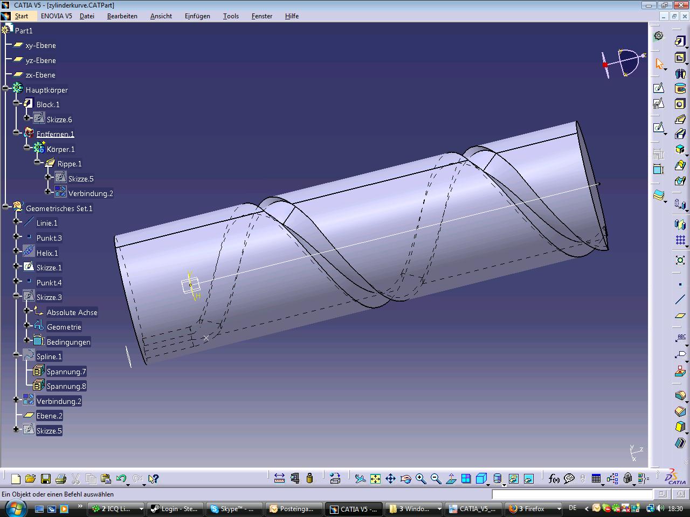Toggle Swap Visible Space icon
The image size is (690, 517).
pyautogui.click(x=529, y=478)
